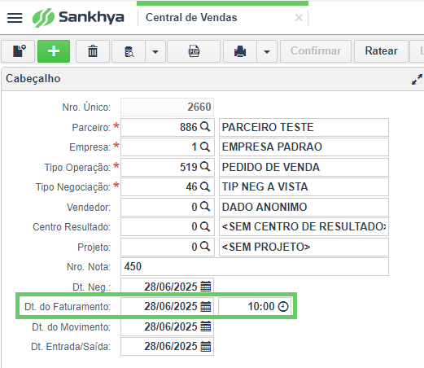Search Projeto with magnifier icon
The height and width of the screenshot is (368, 424).
click(205, 247)
